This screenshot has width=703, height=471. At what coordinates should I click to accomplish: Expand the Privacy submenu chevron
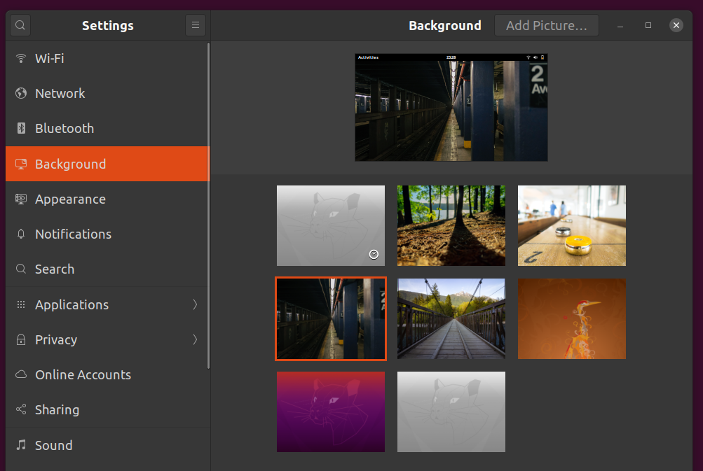[195, 339]
